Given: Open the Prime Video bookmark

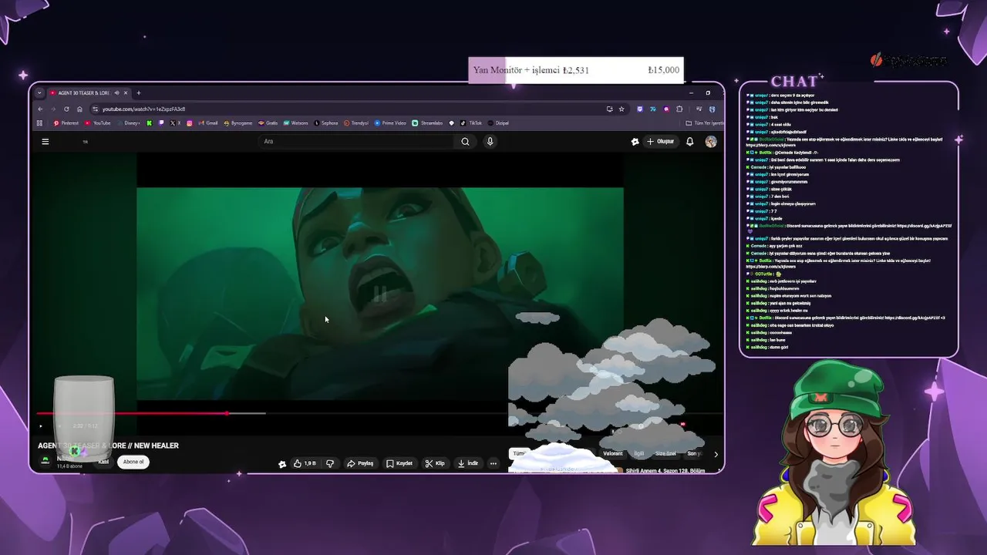Looking at the screenshot, I should [x=391, y=123].
